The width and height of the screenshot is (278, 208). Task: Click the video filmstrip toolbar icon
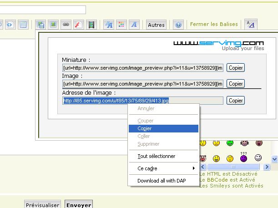[91, 25]
